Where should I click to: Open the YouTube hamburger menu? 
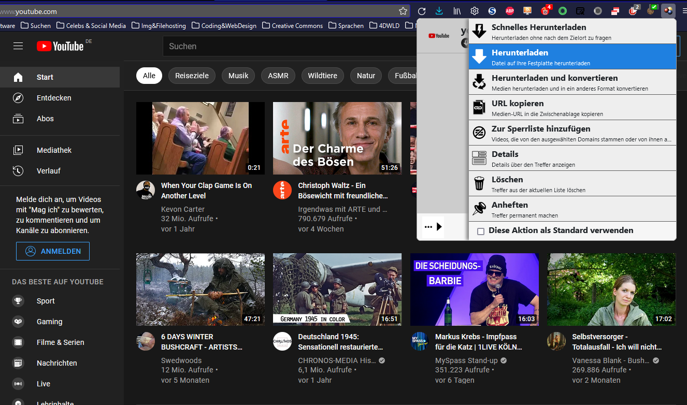pyautogui.click(x=18, y=46)
